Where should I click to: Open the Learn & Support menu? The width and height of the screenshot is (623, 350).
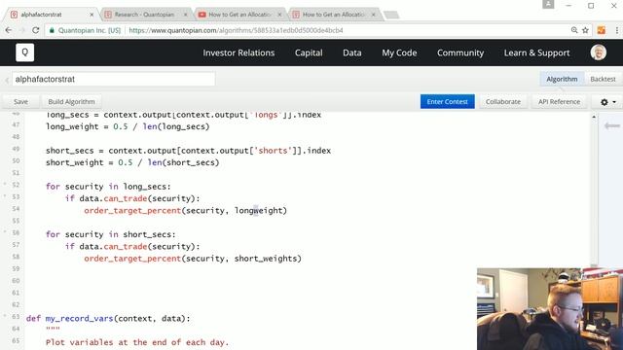click(536, 52)
